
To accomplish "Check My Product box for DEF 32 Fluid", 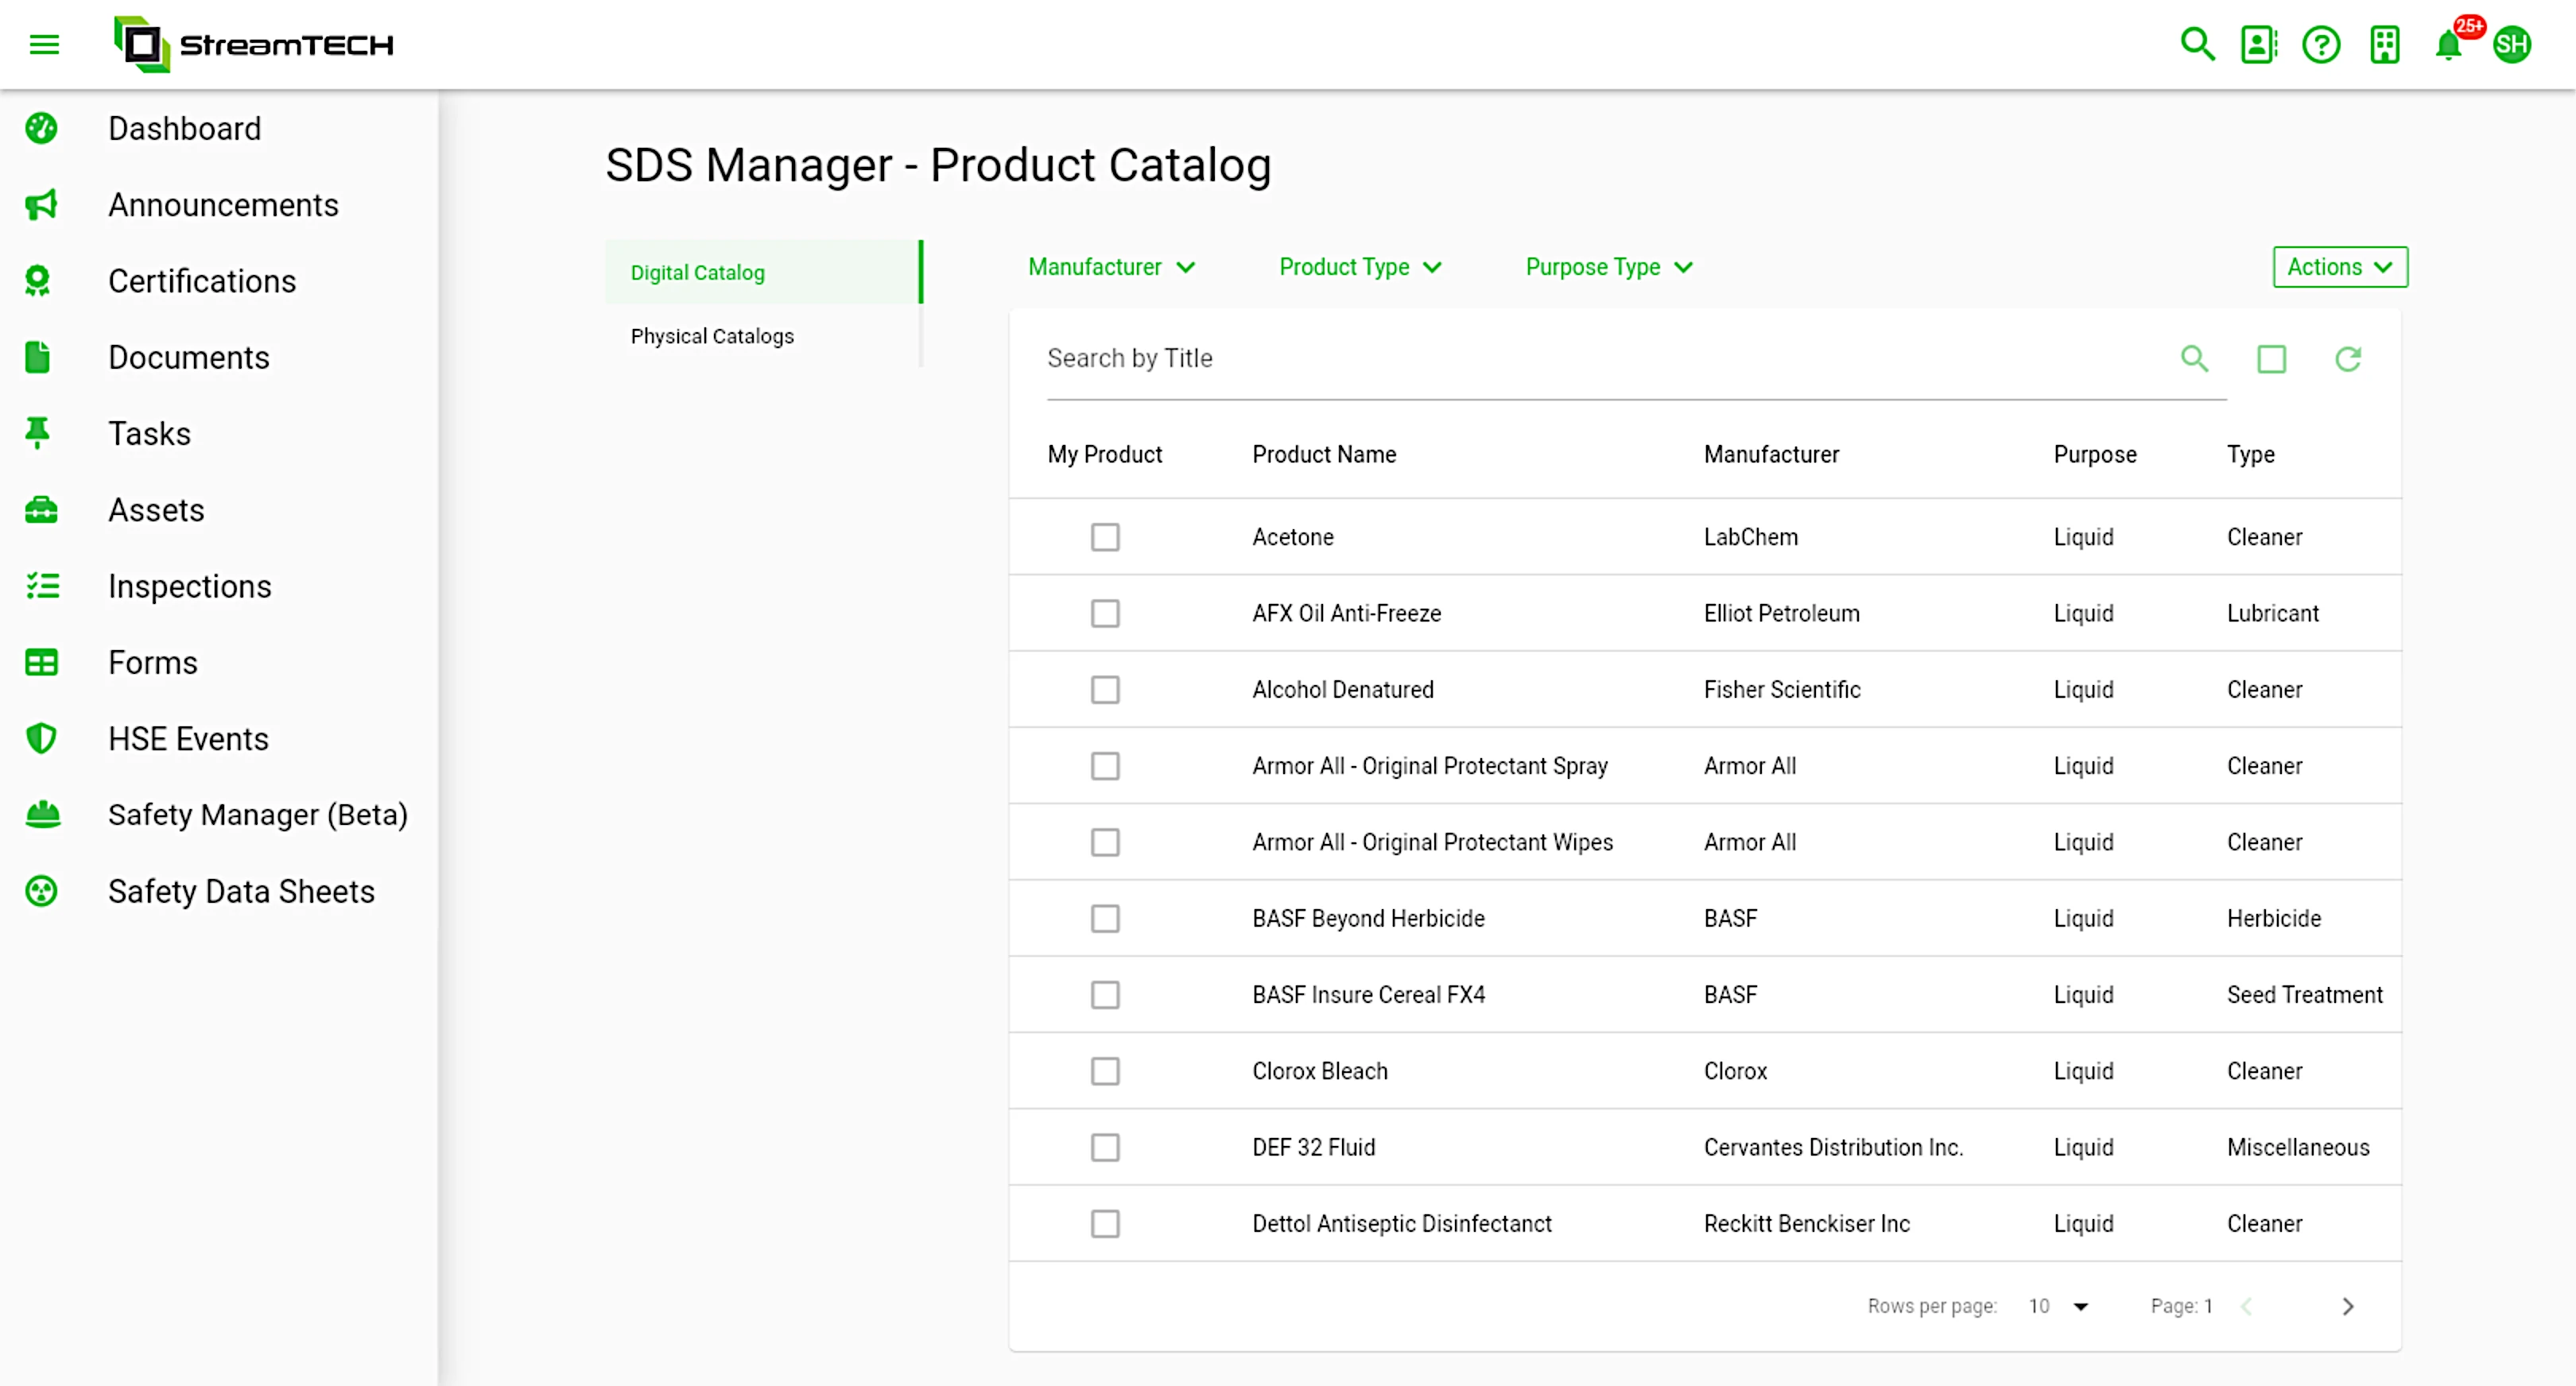I will 1105,1147.
